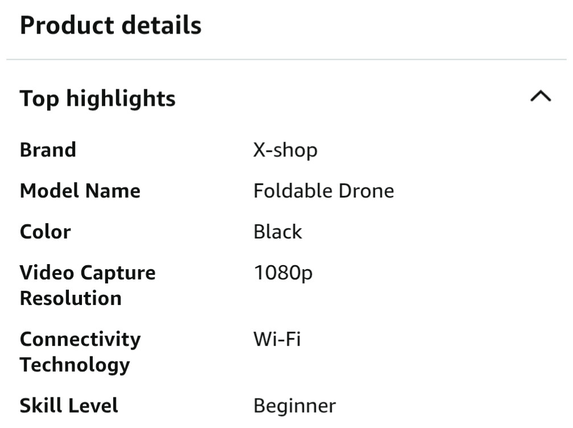Click the X-shop brand value
This screenshot has width=573, height=428.
[285, 150]
